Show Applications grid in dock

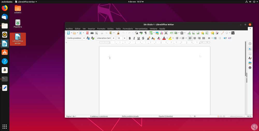click(x=5, y=127)
